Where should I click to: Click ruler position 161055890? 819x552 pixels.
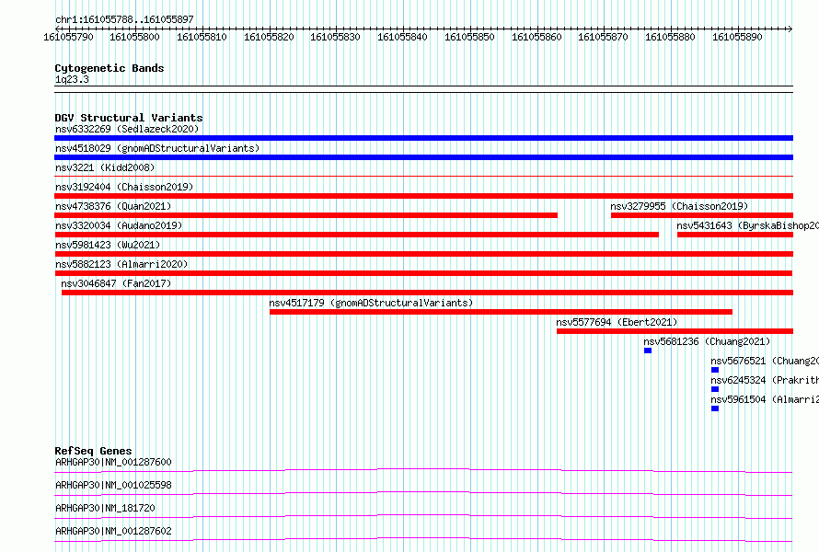point(737,37)
